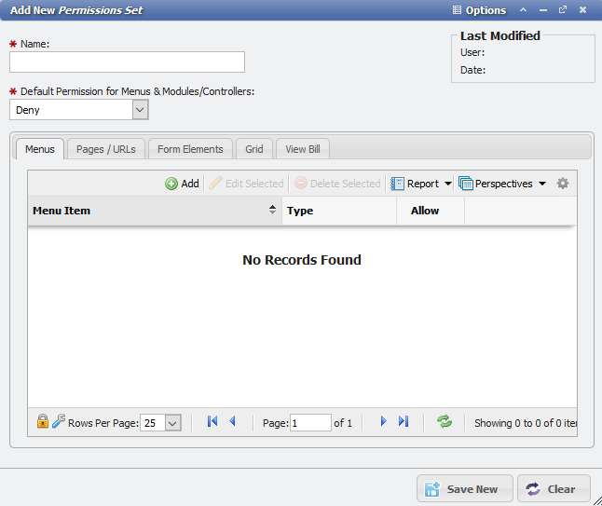Screen dimensions: 602x506
Task: Click the padlock icon in grid footer
Action: pos(42,422)
